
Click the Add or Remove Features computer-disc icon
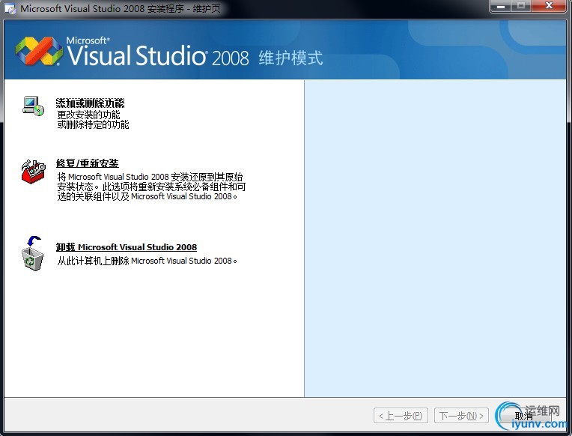coord(33,106)
